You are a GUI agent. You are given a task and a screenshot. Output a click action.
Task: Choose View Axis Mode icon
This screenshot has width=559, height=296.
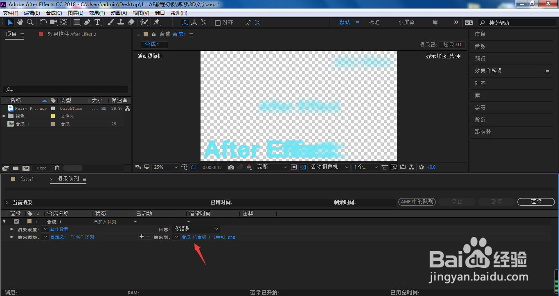(x=204, y=22)
